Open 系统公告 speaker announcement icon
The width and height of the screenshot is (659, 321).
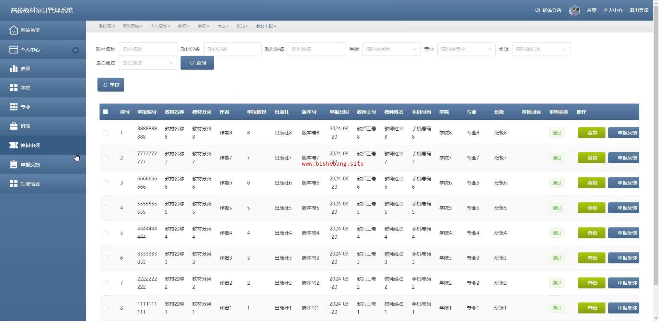pos(537,11)
